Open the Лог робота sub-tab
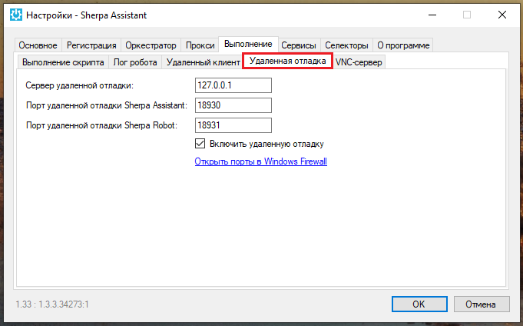The height and width of the screenshot is (326, 523). pyautogui.click(x=135, y=62)
